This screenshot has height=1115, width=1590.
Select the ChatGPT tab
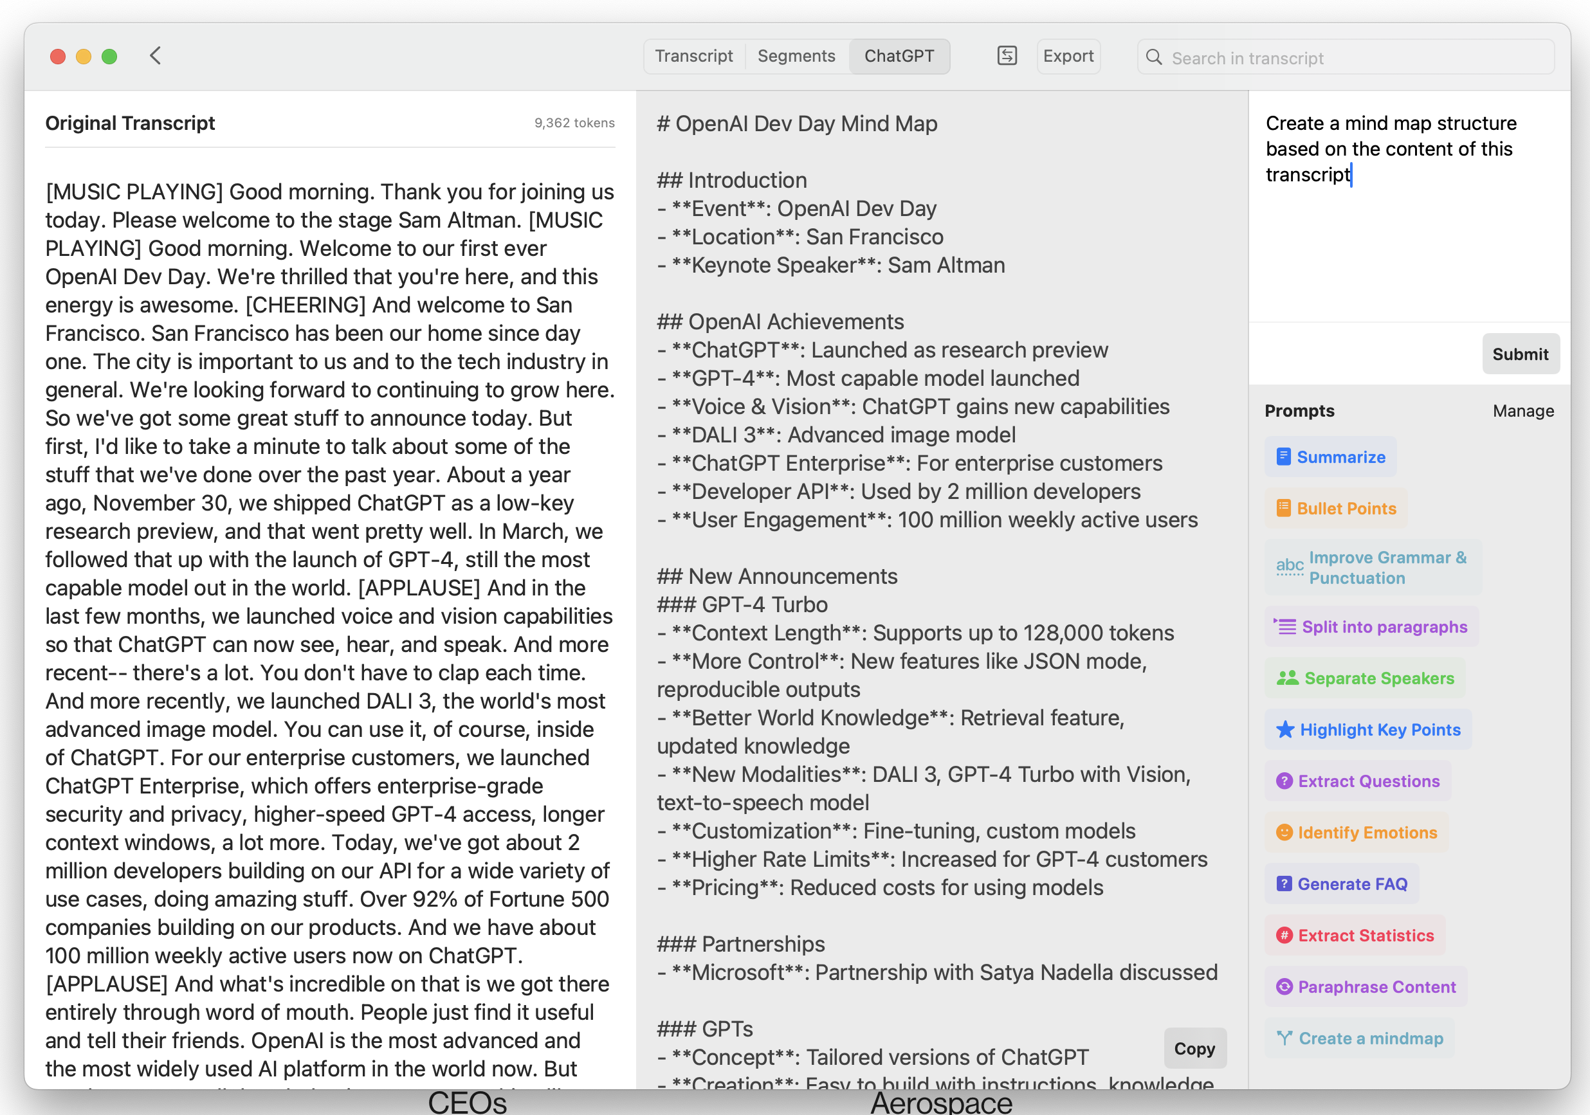pos(899,56)
